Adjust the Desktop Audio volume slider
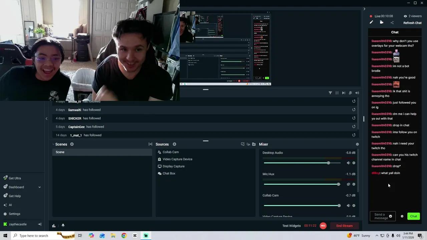 (302, 163)
